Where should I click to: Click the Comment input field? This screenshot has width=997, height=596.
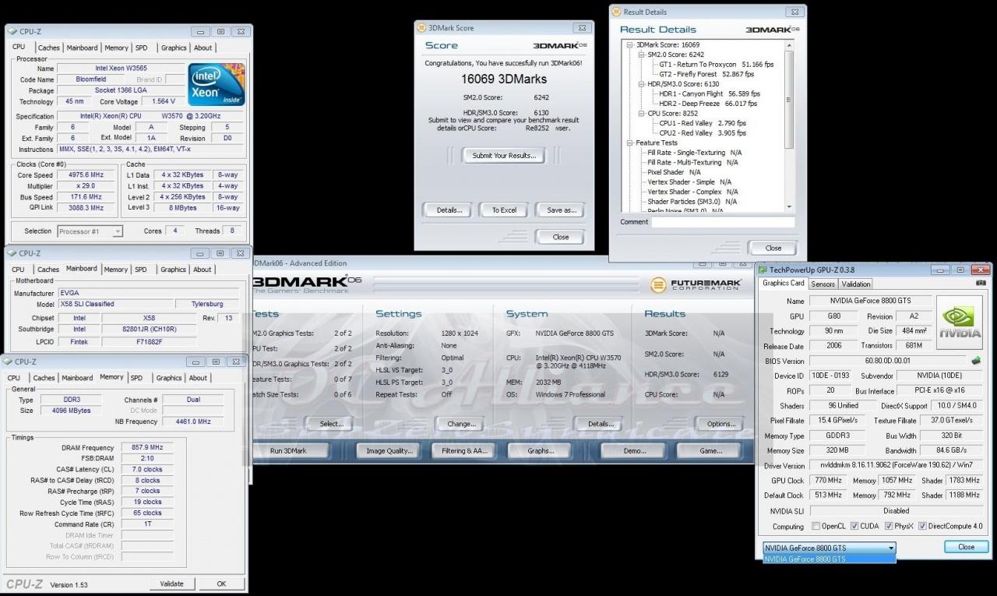tap(723, 222)
